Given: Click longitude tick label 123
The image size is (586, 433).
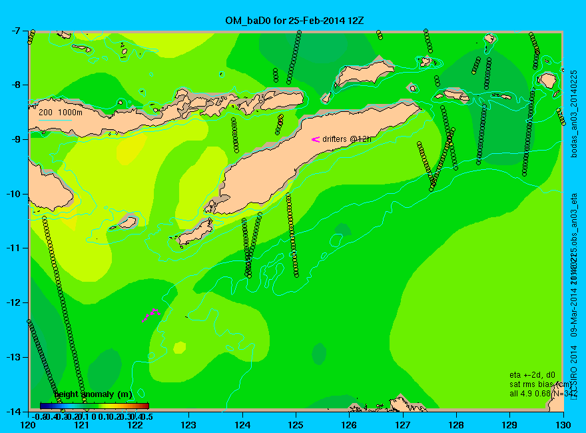Looking at the screenshot, I should [x=188, y=425].
